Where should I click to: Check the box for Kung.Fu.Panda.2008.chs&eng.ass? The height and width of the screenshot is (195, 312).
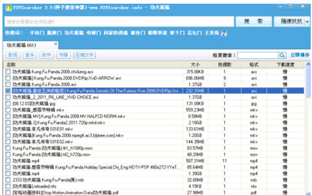[x=8, y=72]
